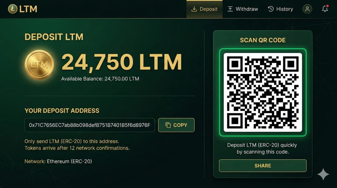Screen dimensions: 337x188
Task: Click the copy icon inside COPY button
Action: (168, 125)
